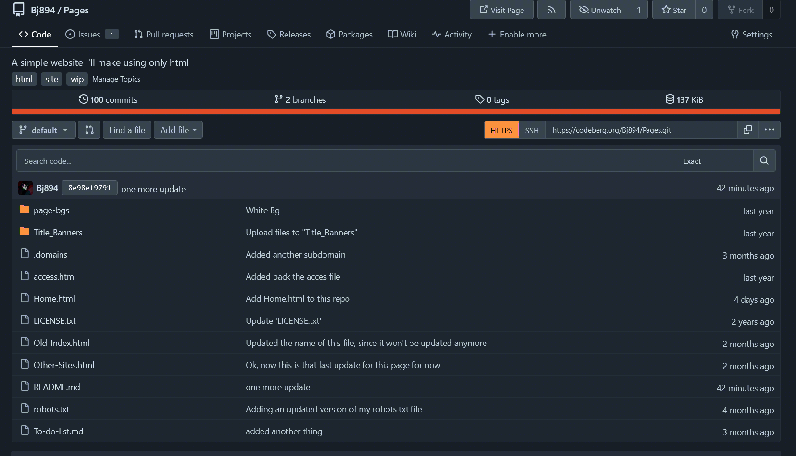
Task: Open Other-Sites.html file
Action: pos(64,365)
